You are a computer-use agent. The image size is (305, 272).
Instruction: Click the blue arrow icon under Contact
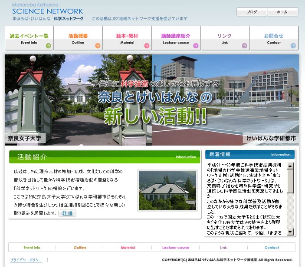click(x=293, y=45)
